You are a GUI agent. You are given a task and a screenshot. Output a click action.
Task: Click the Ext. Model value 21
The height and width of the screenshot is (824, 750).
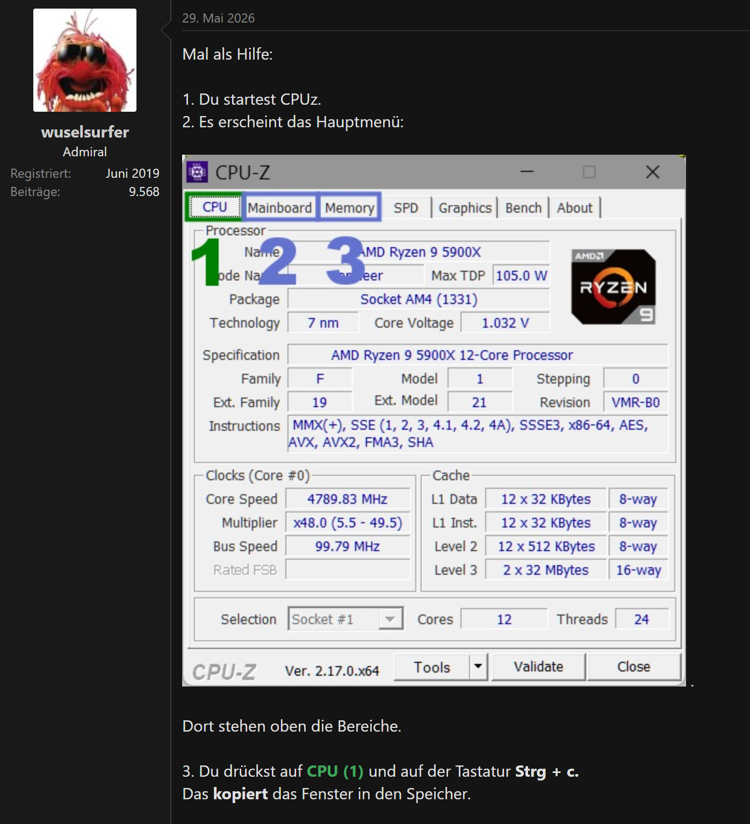click(480, 402)
